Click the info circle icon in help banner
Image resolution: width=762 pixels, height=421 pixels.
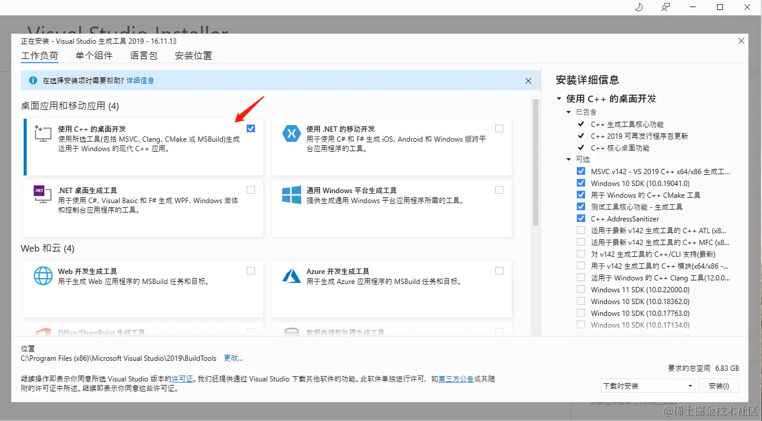click(x=32, y=80)
